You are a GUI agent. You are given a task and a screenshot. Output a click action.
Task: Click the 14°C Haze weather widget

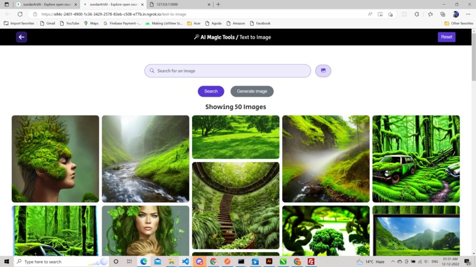[x=370, y=262]
